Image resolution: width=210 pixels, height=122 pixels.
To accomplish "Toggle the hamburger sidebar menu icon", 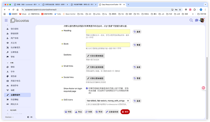I will tap(6, 20).
